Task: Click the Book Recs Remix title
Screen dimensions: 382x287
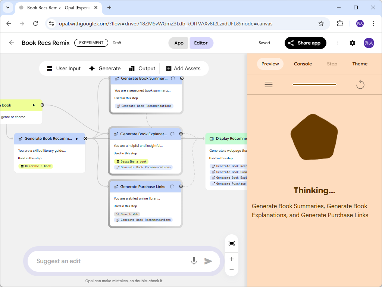Action: click(46, 43)
